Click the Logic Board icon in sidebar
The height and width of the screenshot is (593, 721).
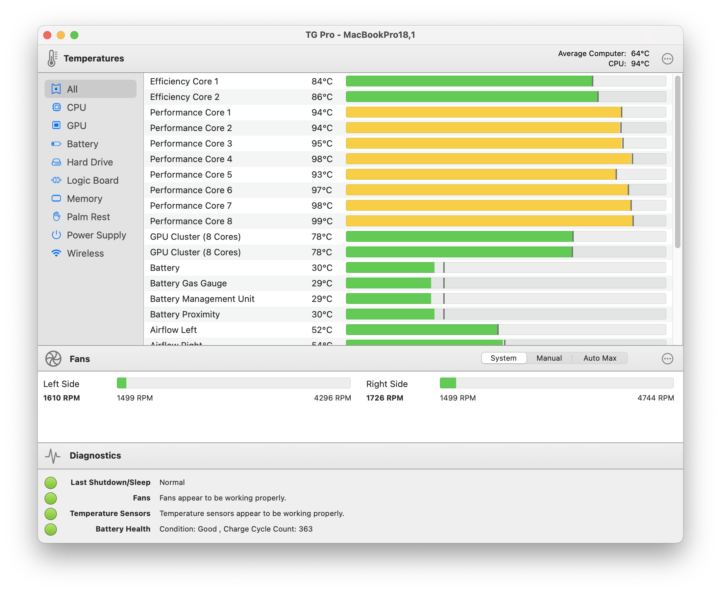point(56,180)
